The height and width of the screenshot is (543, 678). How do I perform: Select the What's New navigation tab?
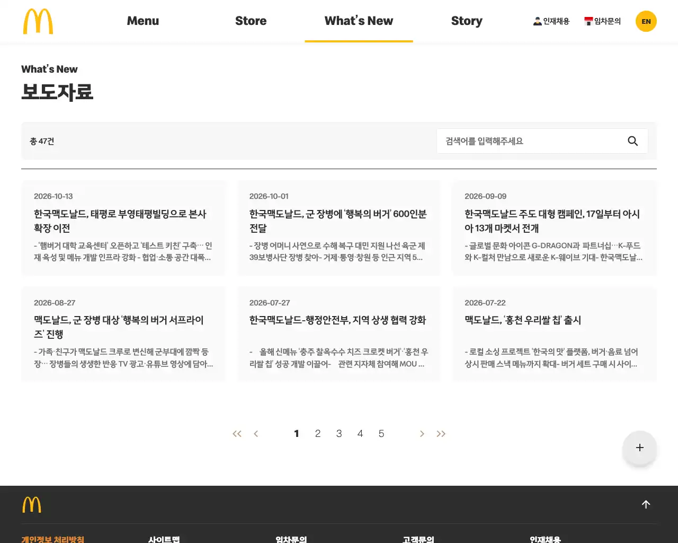click(x=359, y=21)
